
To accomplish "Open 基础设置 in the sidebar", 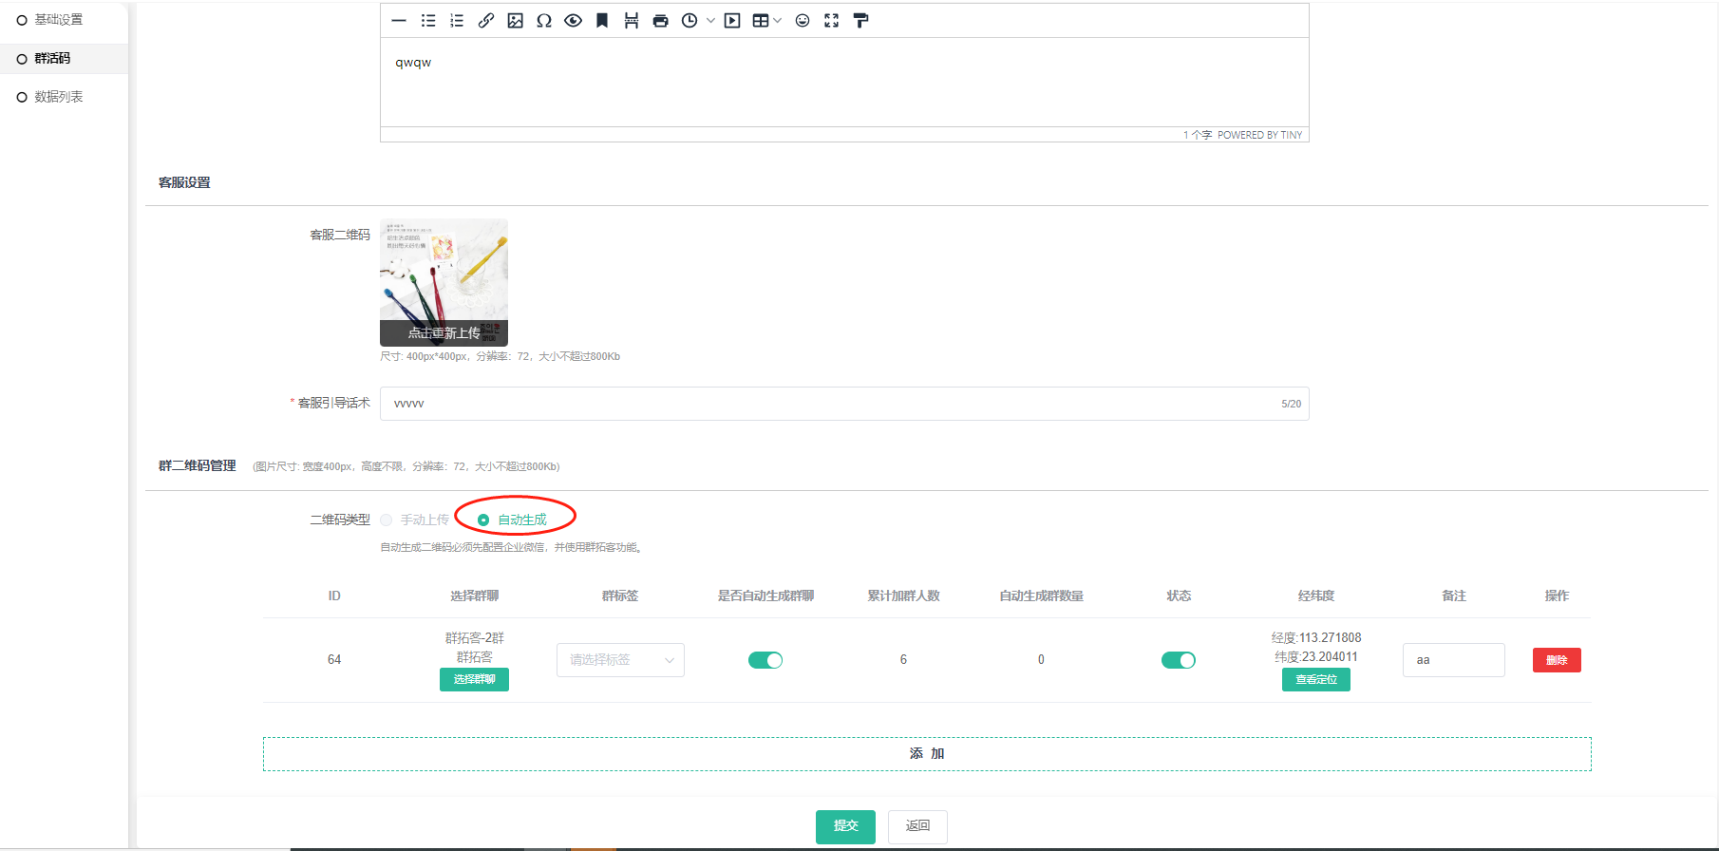I will 58,20.
